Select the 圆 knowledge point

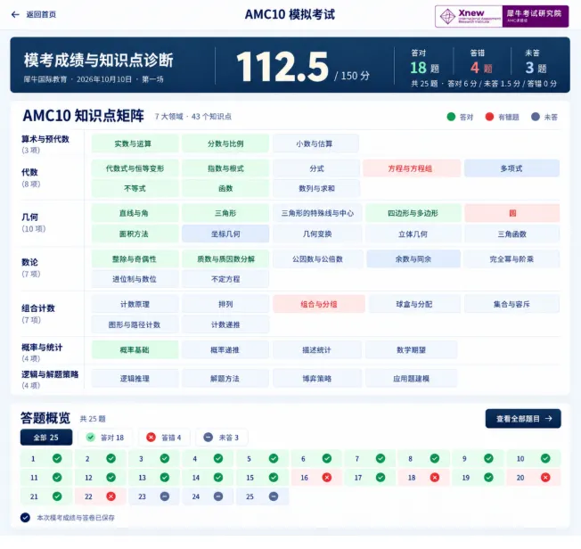pyautogui.click(x=512, y=213)
